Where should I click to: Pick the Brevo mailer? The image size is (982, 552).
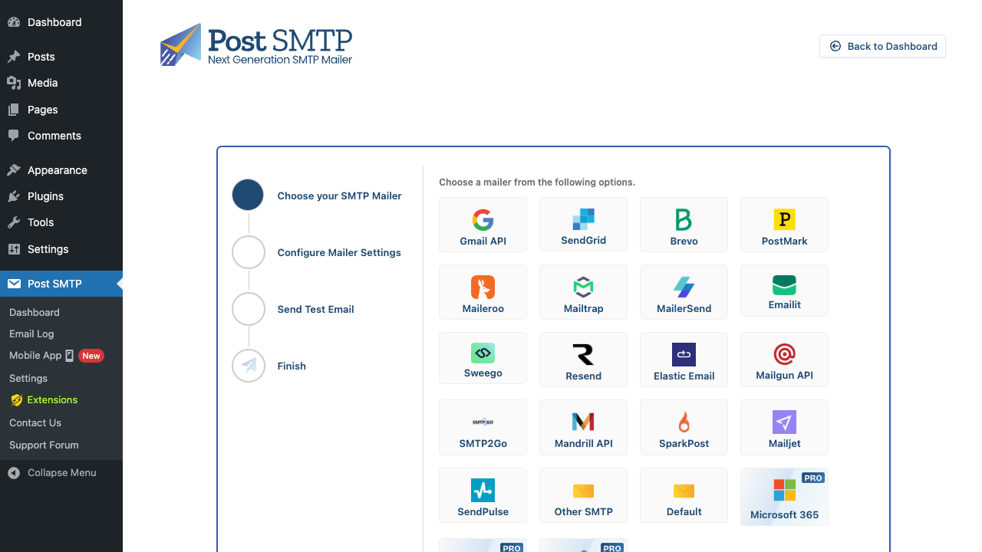point(684,225)
